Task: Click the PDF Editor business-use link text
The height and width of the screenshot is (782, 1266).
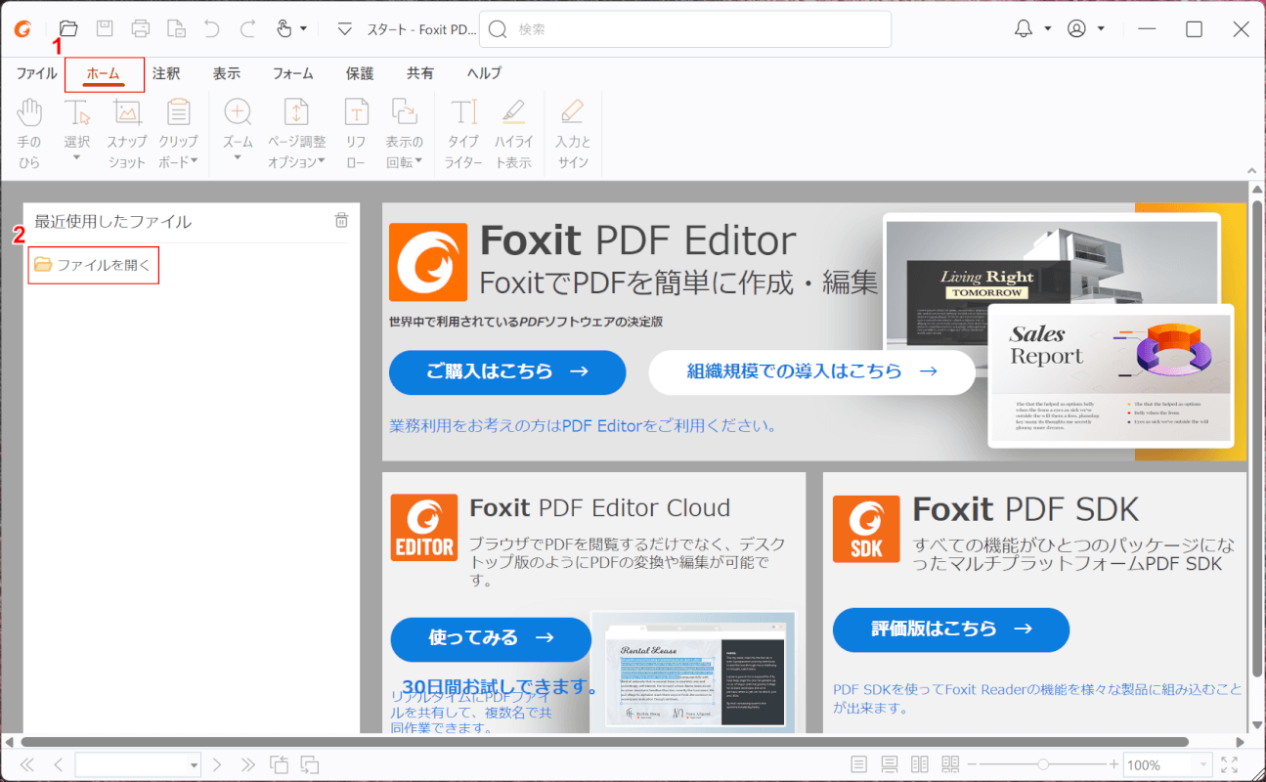Action: (x=584, y=426)
